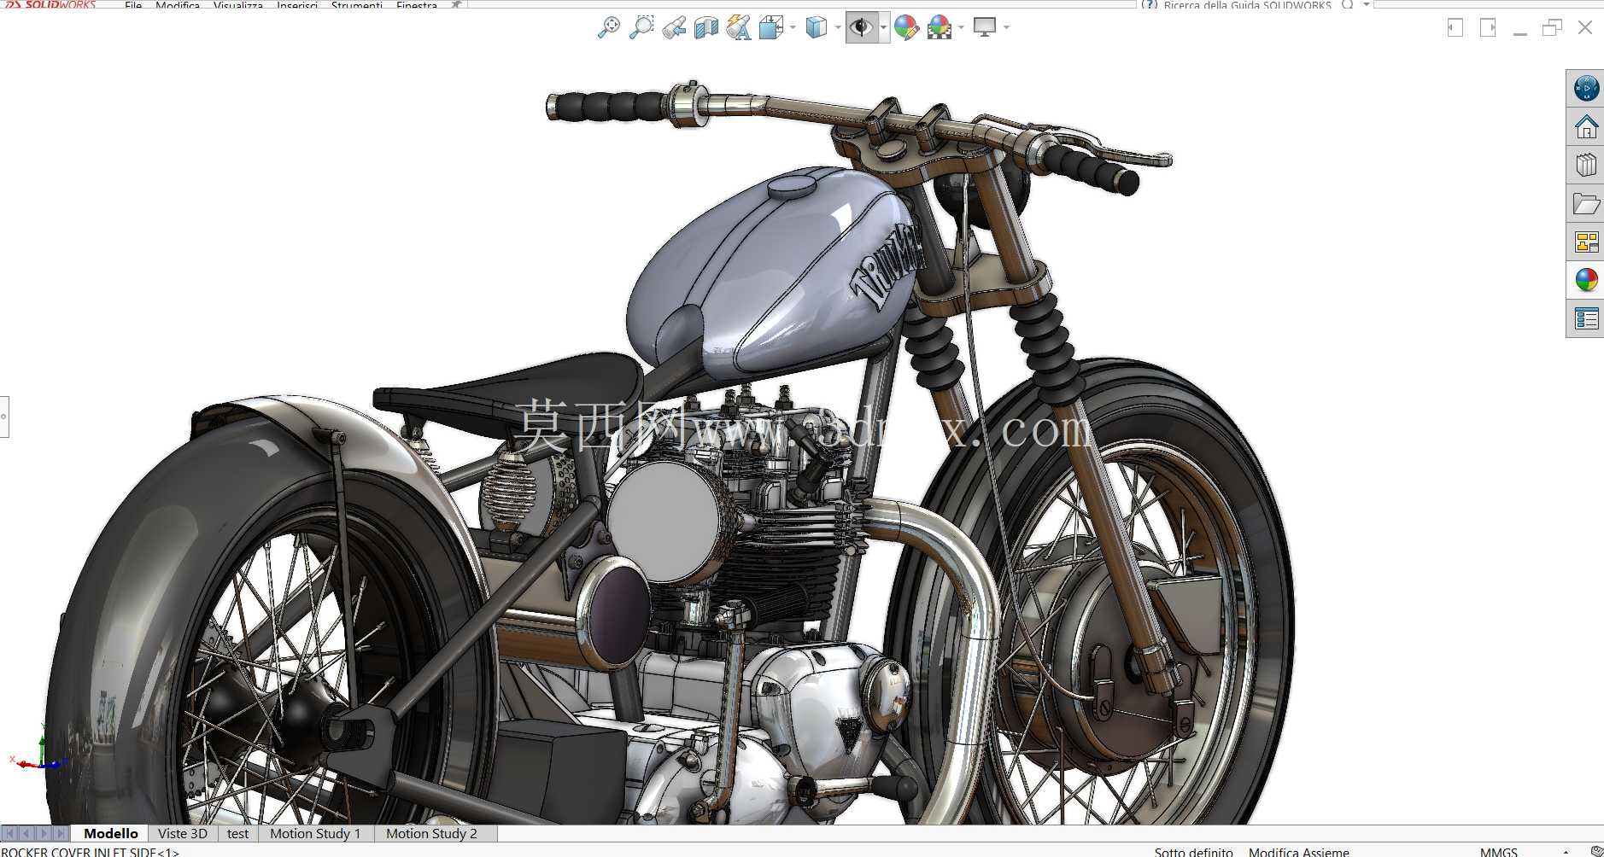Click the Apply Scene icon
The image size is (1604, 857).
[940, 27]
